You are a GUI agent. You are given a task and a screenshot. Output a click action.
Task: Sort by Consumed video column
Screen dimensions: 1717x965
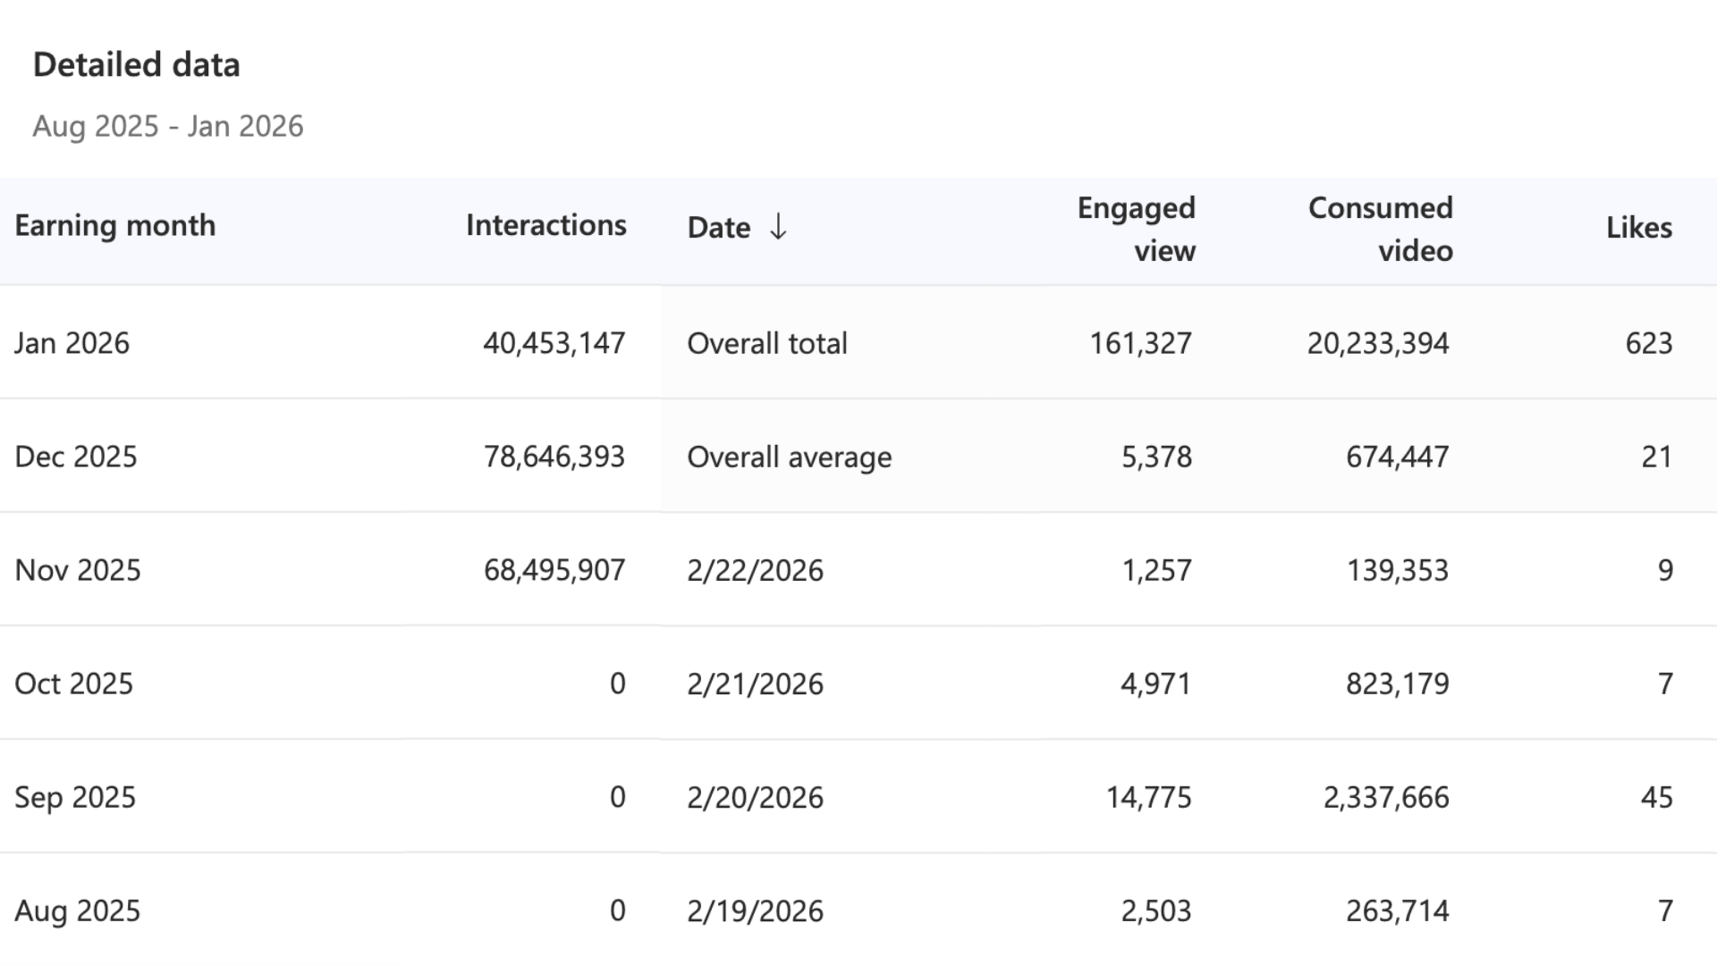pyautogui.click(x=1380, y=229)
